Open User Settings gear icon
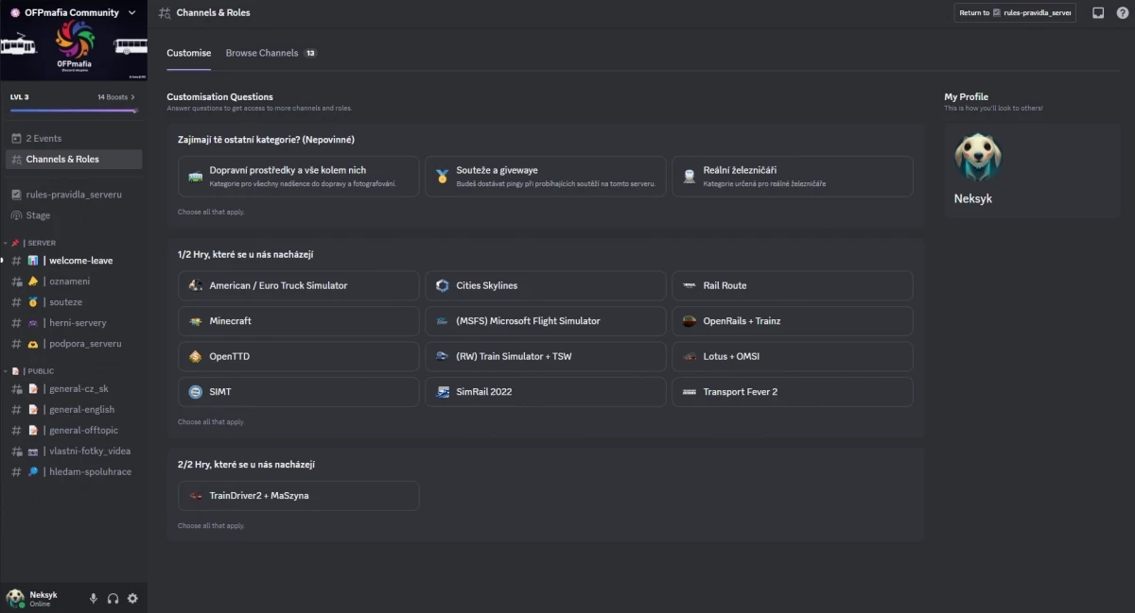Viewport: 1135px width, 613px height. tap(132, 598)
